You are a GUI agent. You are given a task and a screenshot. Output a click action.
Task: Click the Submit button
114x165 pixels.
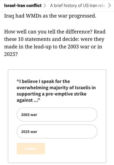coord(31,148)
